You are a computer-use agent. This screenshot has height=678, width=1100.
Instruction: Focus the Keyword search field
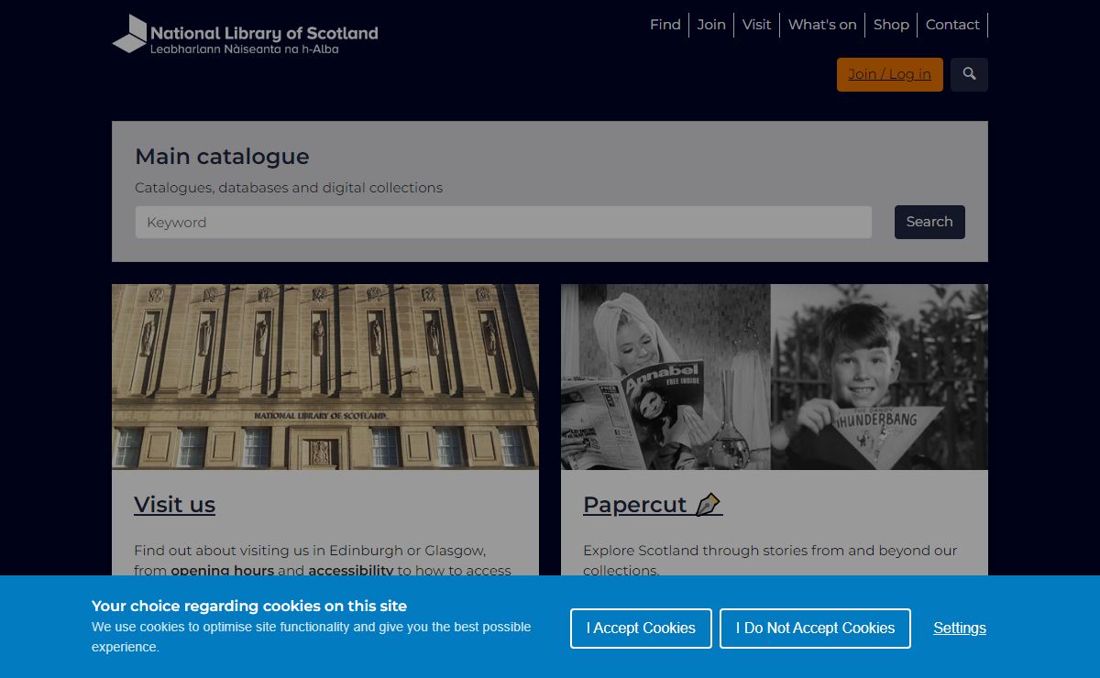point(503,222)
